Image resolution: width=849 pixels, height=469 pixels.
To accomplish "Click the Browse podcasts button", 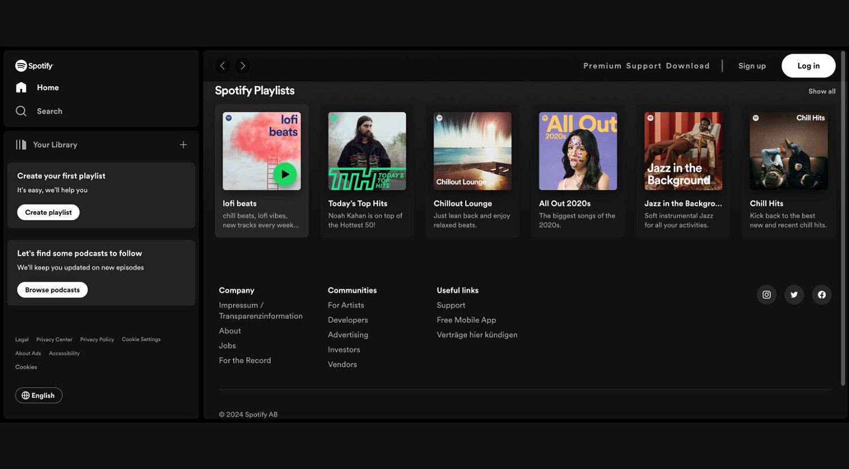I will pyautogui.click(x=52, y=290).
